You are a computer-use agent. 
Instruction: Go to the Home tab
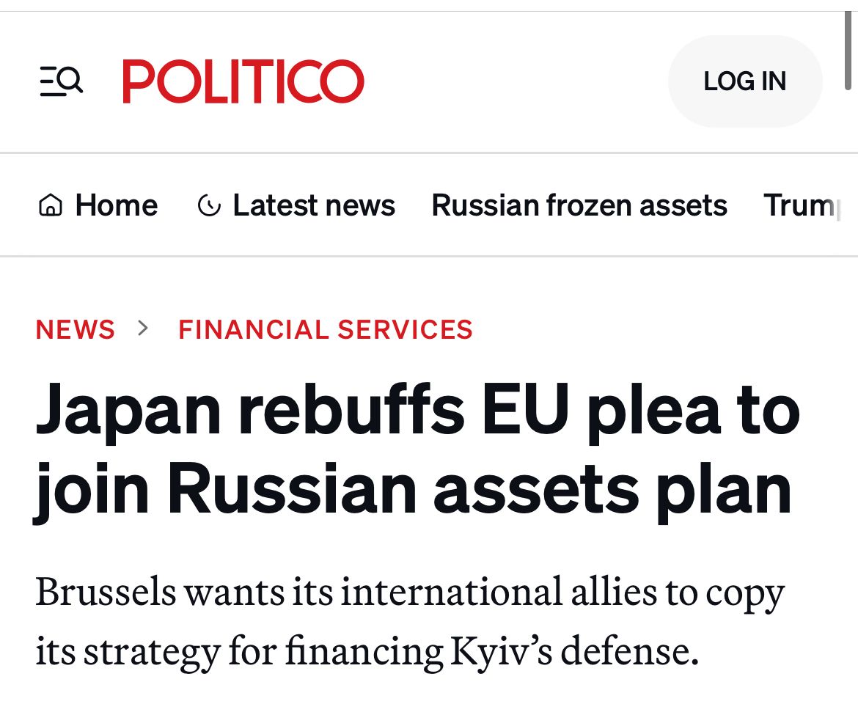[116, 205]
